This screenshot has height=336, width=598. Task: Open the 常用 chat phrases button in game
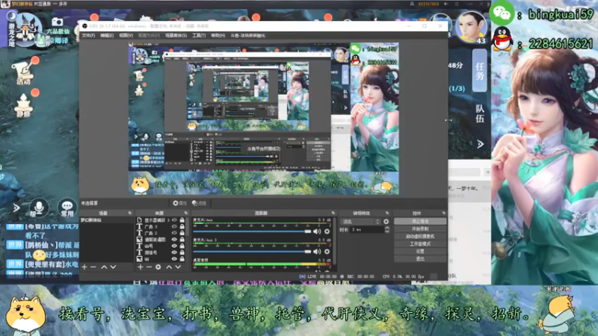coord(67,208)
